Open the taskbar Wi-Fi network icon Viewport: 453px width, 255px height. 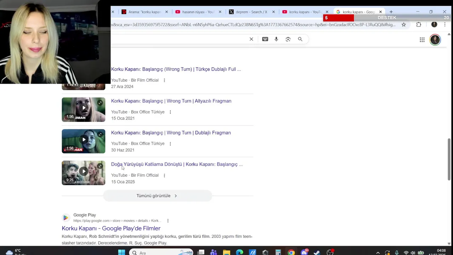point(406,253)
